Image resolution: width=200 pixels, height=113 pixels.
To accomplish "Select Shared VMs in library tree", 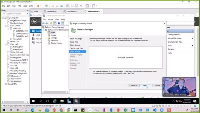I will click(x=12, y=84).
